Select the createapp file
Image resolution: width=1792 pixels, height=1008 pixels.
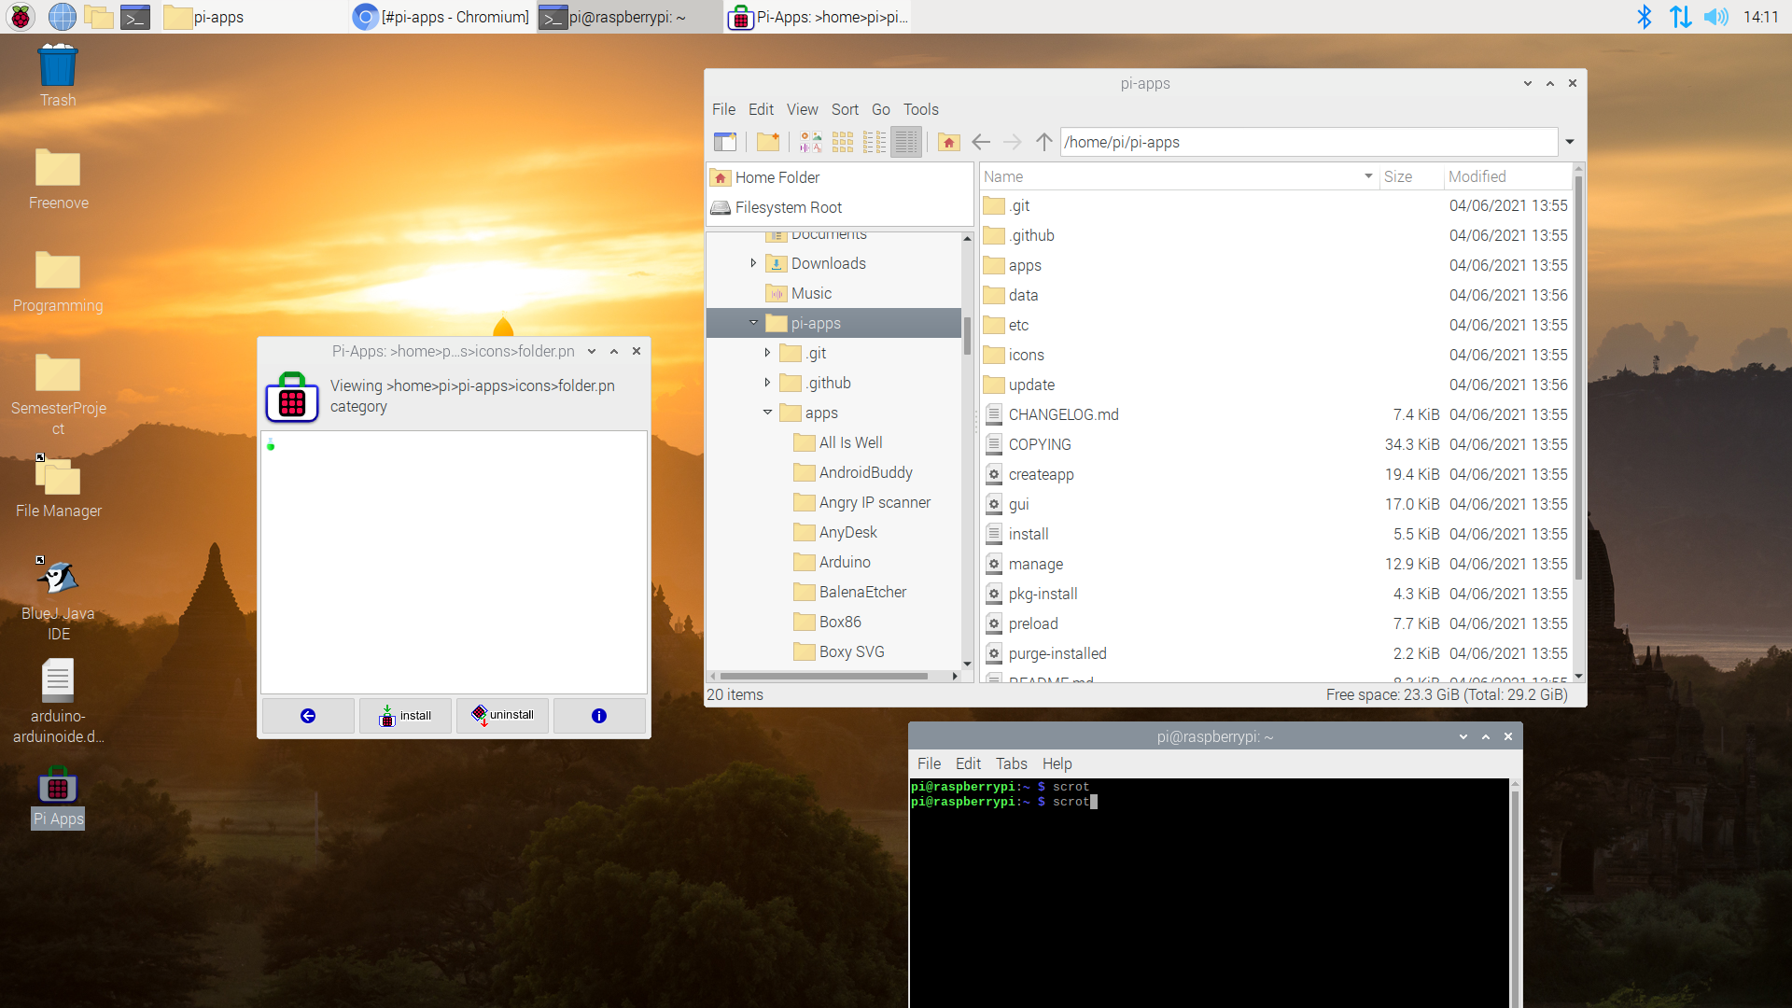pyautogui.click(x=1041, y=474)
